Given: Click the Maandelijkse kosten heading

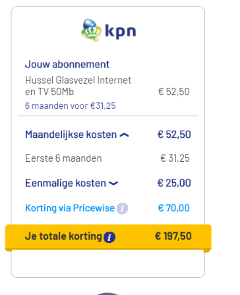Looking at the screenshot, I should 71,135.
